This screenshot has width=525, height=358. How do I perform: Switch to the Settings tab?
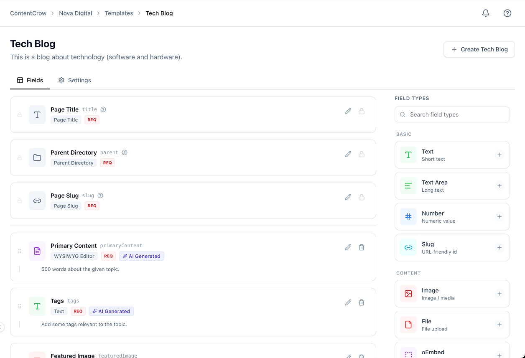click(x=75, y=80)
